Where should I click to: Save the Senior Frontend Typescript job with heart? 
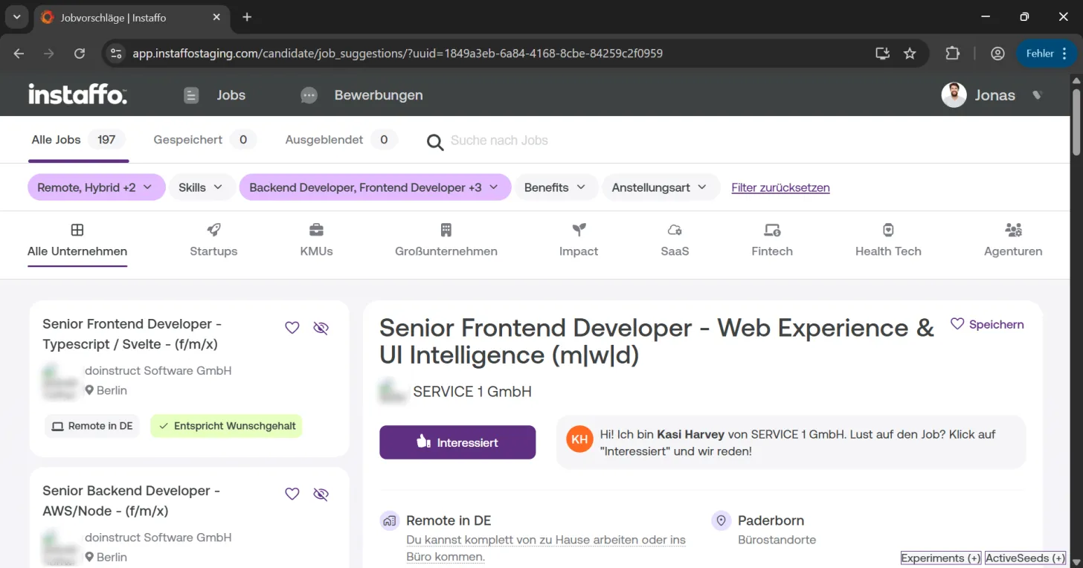[x=292, y=328]
